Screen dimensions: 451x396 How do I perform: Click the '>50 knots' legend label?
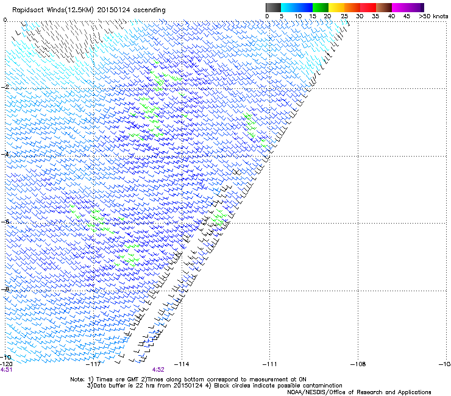(x=433, y=16)
